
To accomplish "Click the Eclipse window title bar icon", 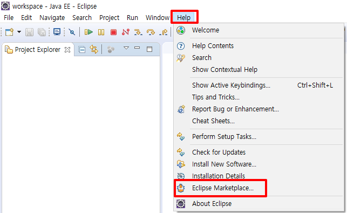I will coord(5,6).
